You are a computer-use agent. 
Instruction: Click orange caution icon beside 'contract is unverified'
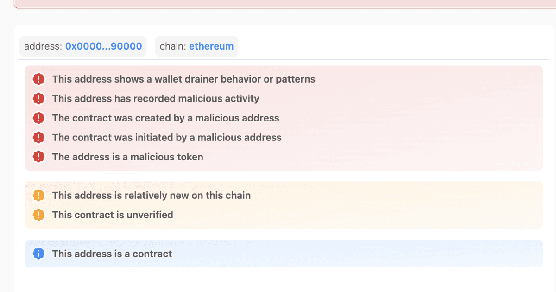[39, 215]
